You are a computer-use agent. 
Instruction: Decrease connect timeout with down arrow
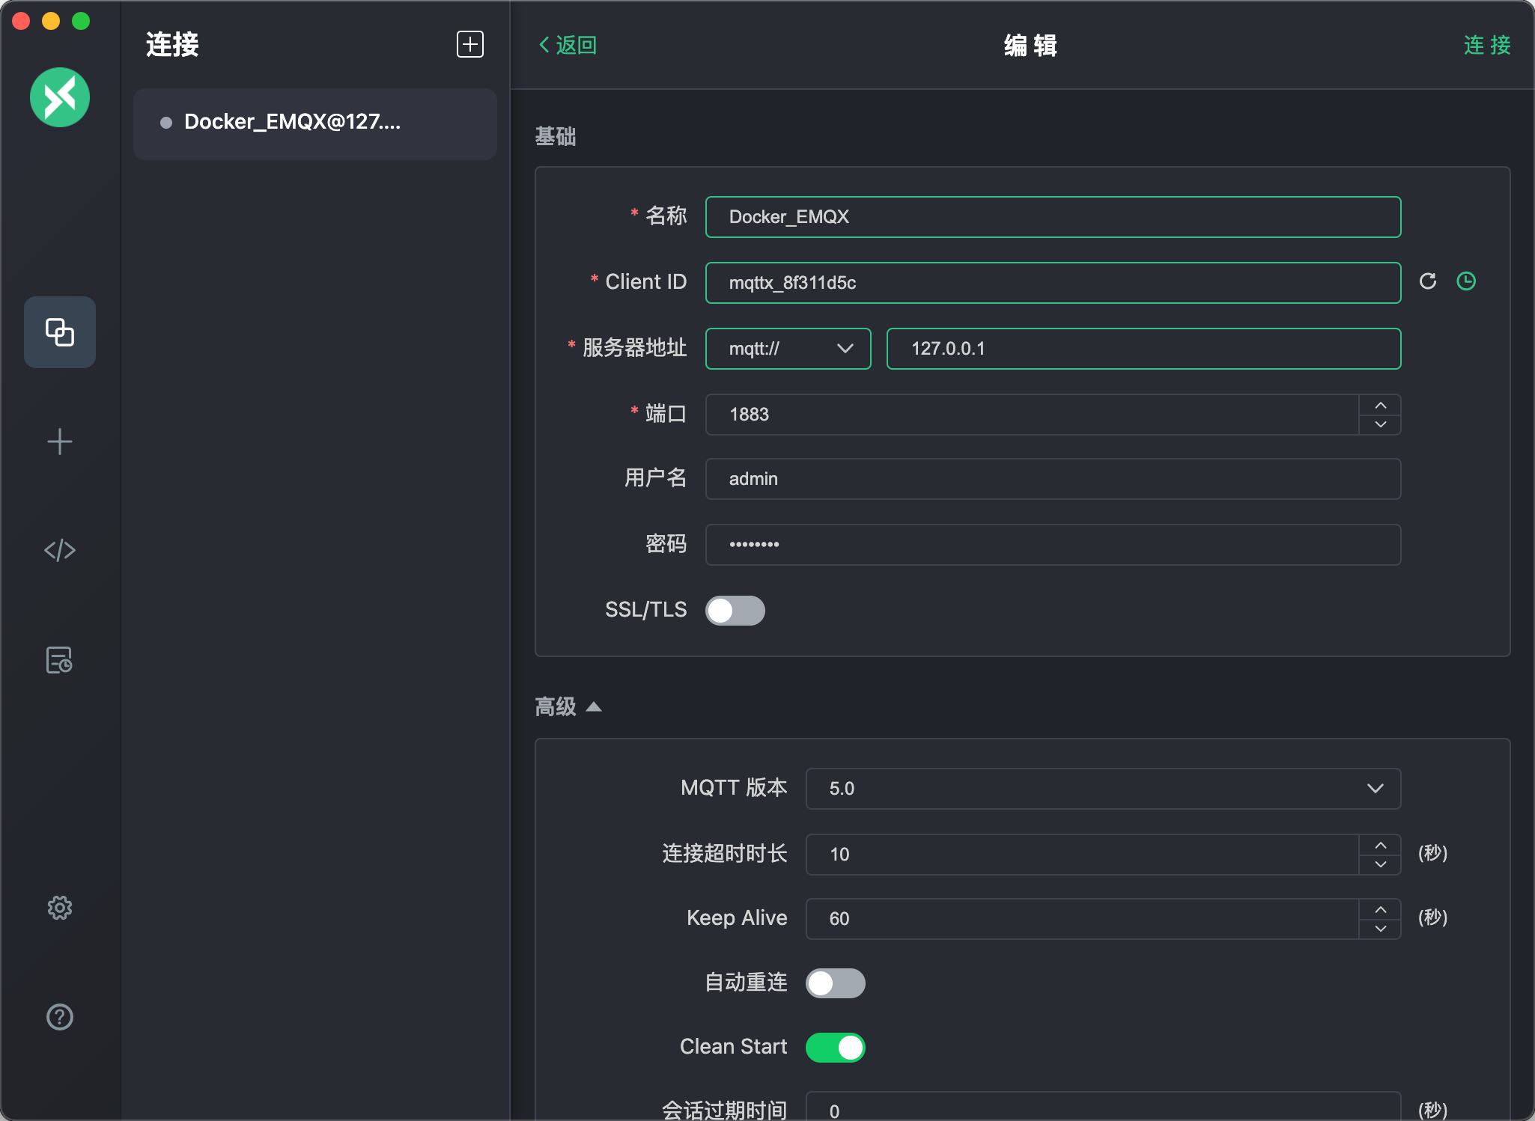(x=1381, y=864)
